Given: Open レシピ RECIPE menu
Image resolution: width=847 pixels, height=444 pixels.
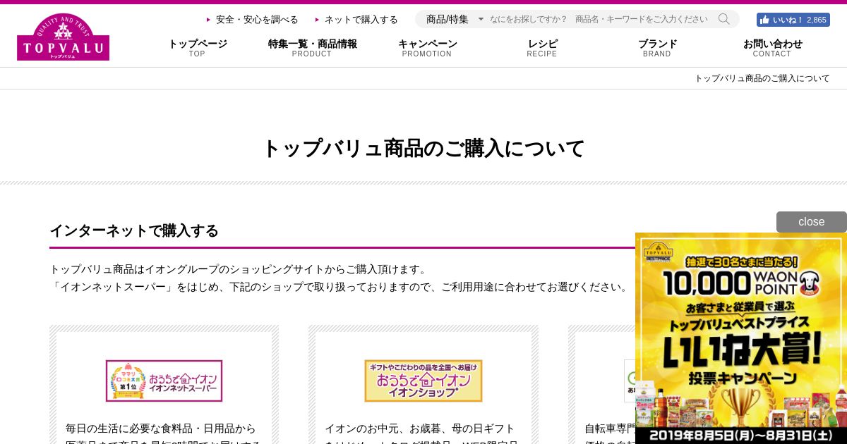Looking at the screenshot, I should 542,48.
